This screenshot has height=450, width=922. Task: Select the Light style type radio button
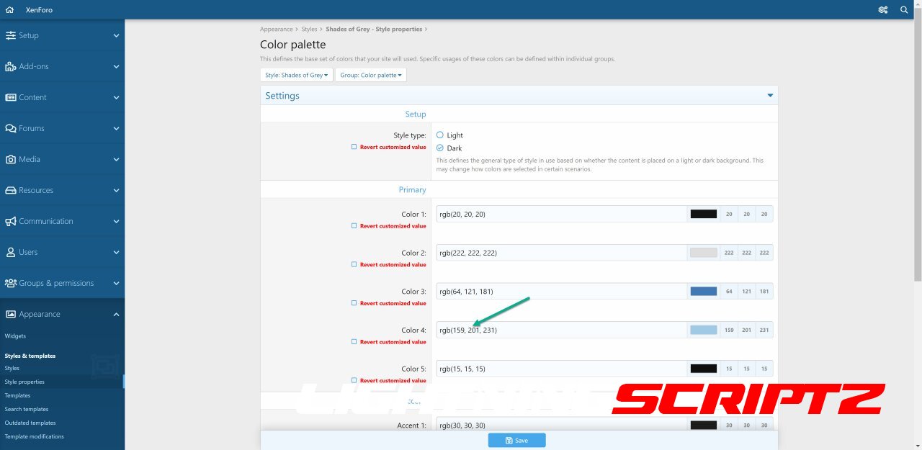pyautogui.click(x=440, y=135)
